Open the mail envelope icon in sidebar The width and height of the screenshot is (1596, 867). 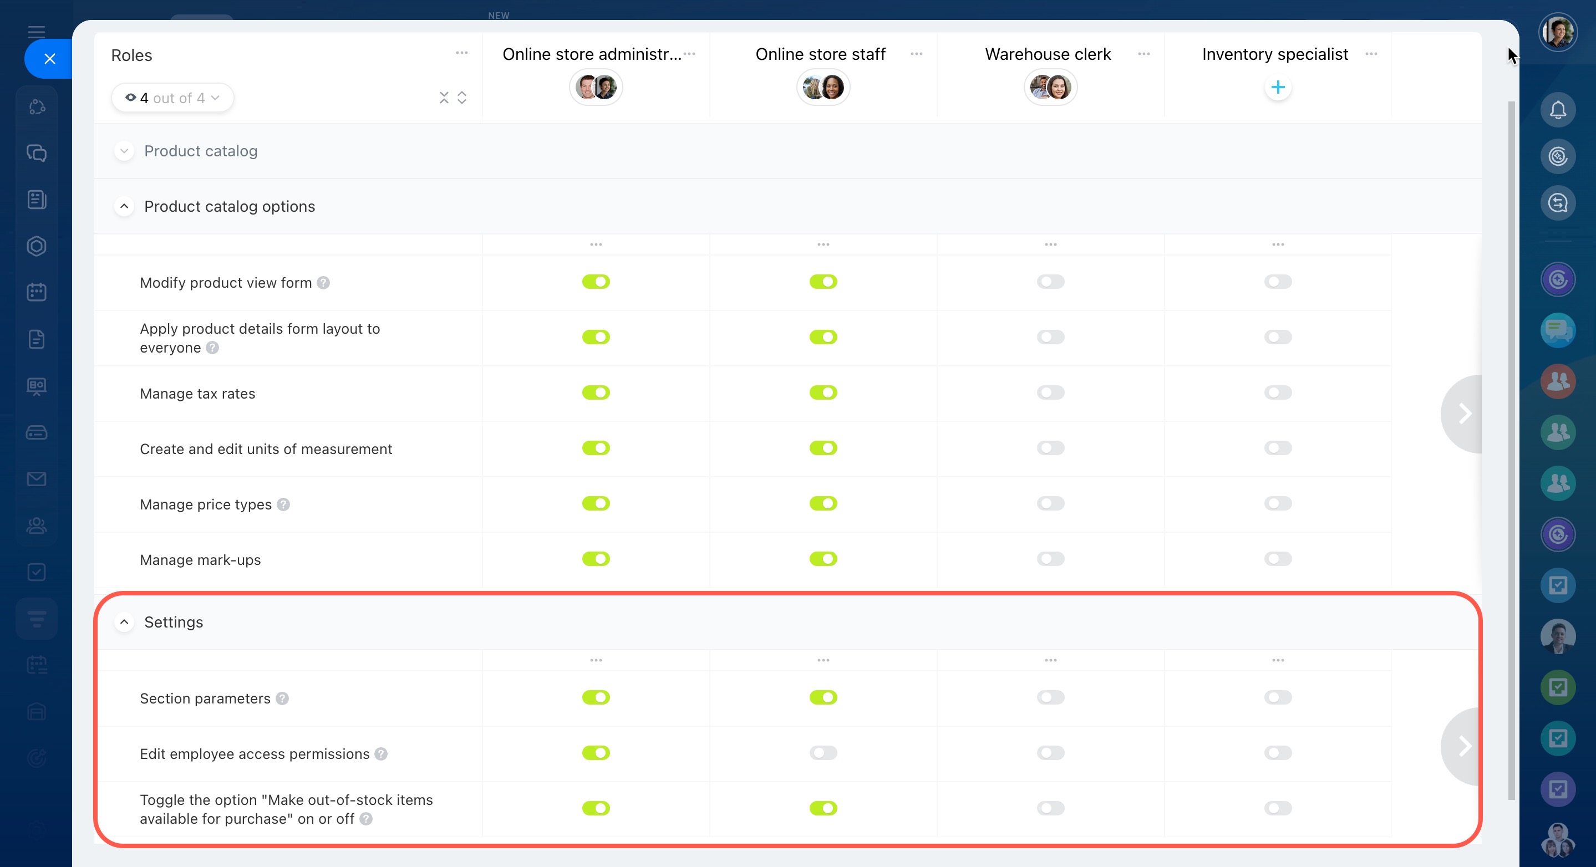[x=37, y=479]
